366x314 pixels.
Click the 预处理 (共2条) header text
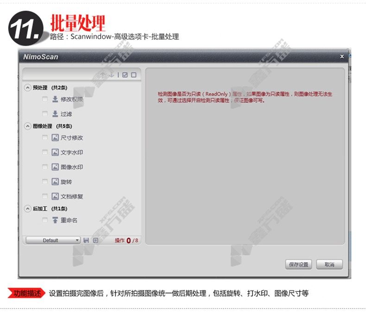click(x=50, y=88)
